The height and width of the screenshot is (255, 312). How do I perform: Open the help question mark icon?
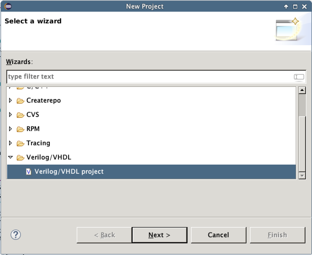click(x=16, y=234)
